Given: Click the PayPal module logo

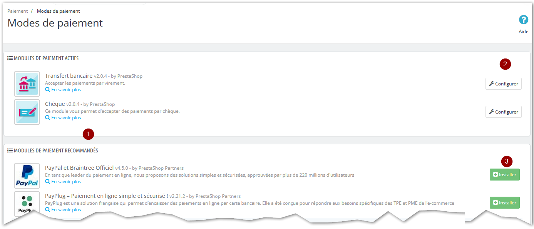Looking at the screenshot, I should pos(27,176).
